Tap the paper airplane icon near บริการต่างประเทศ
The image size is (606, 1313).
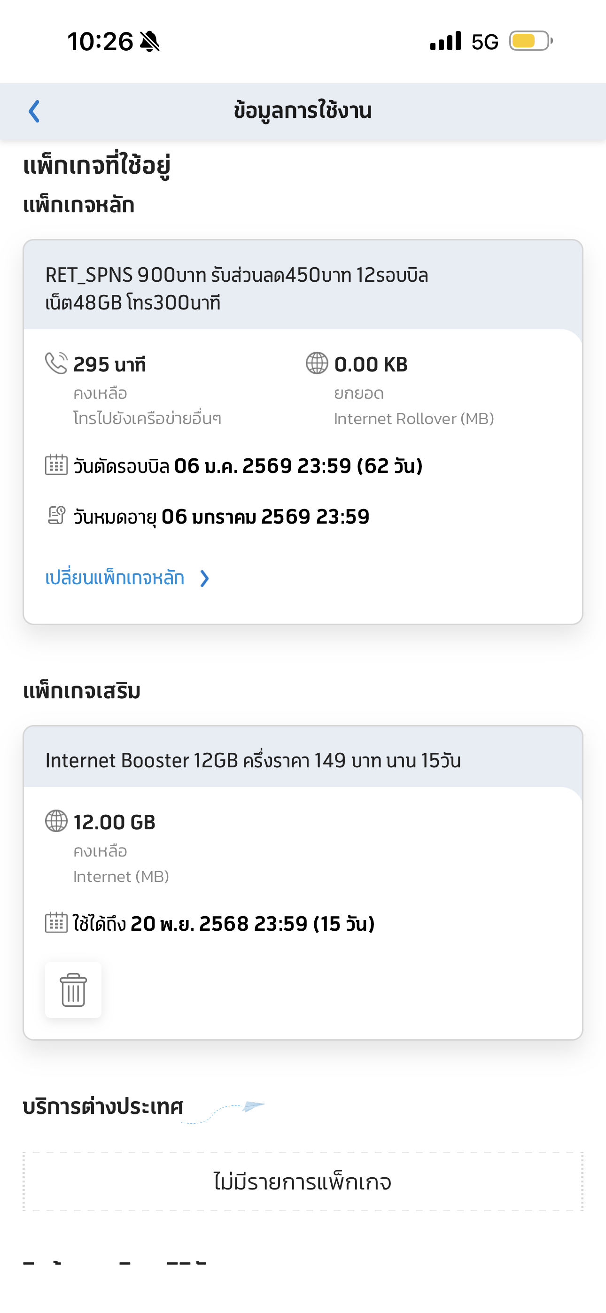coord(253,1106)
